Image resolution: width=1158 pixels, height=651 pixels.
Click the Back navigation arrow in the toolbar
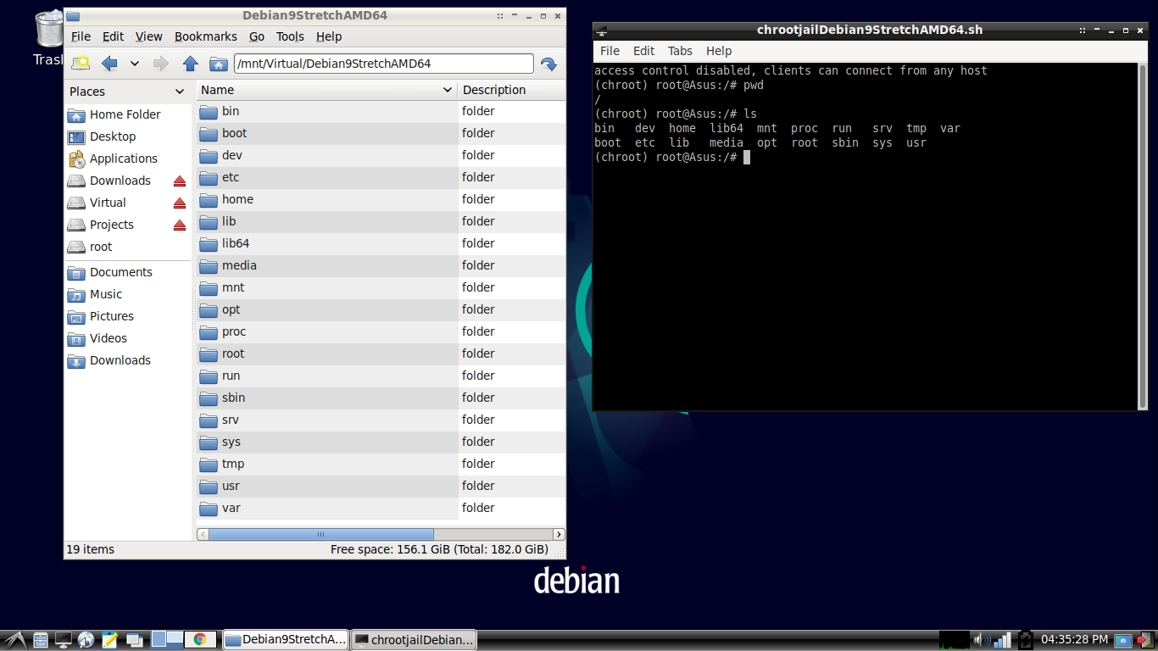point(109,63)
